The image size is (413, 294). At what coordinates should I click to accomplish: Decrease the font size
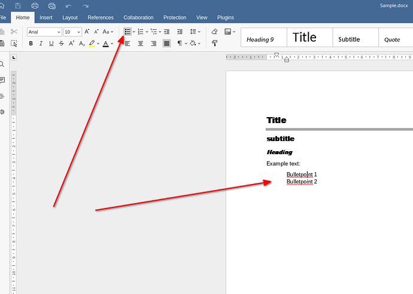point(96,32)
